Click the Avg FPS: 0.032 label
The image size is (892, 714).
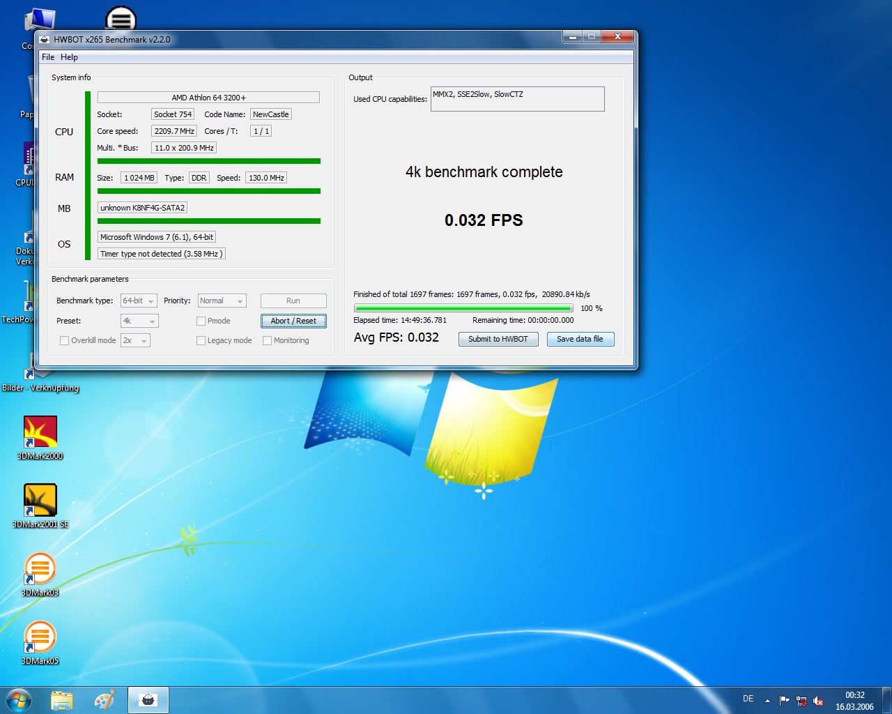pyautogui.click(x=397, y=337)
